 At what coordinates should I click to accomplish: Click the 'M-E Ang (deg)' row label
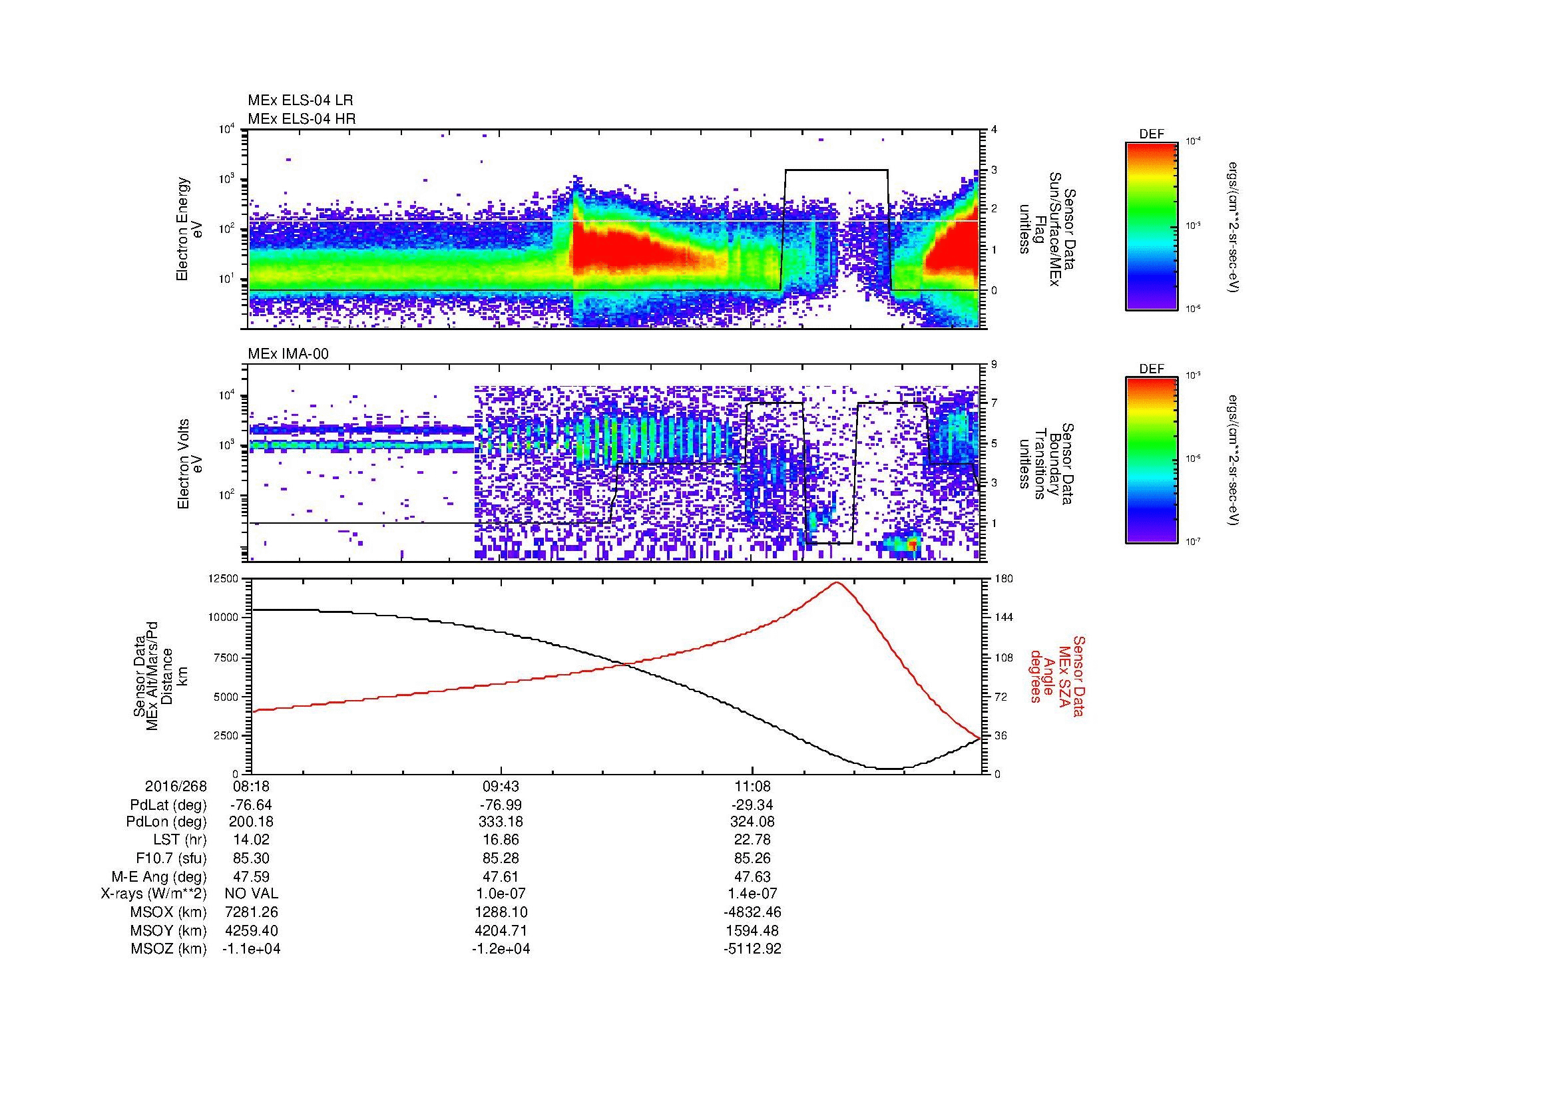click(x=159, y=876)
